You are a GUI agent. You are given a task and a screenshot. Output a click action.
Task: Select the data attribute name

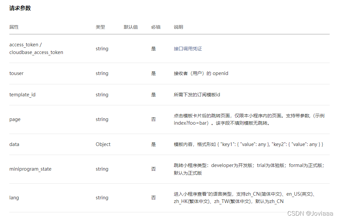point(14,144)
